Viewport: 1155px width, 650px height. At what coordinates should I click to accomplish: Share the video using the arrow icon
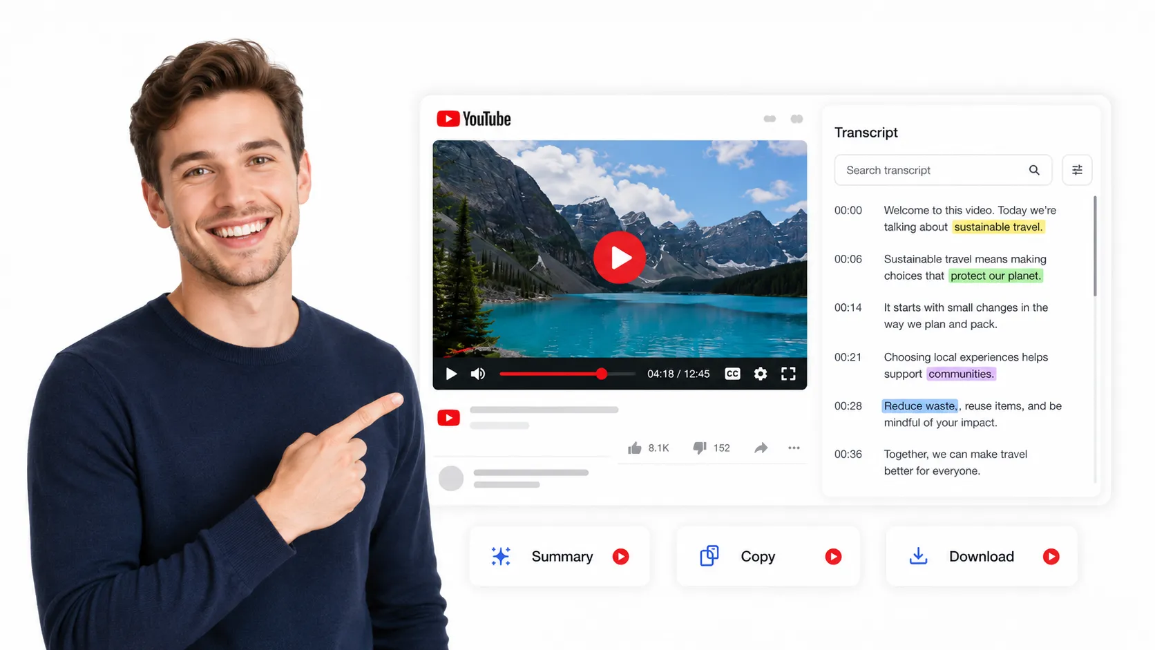click(x=761, y=448)
